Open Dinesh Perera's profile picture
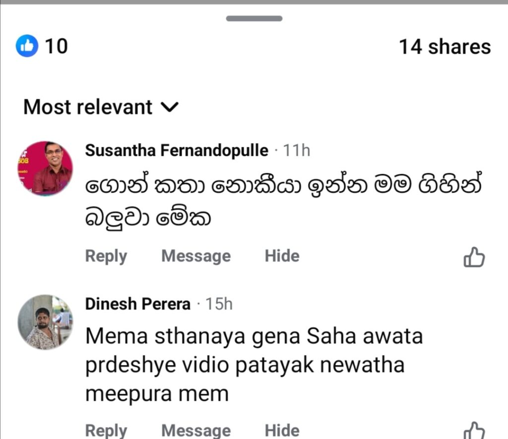508x439 pixels. click(x=46, y=322)
